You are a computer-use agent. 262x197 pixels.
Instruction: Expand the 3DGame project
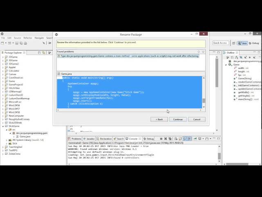(3, 60)
